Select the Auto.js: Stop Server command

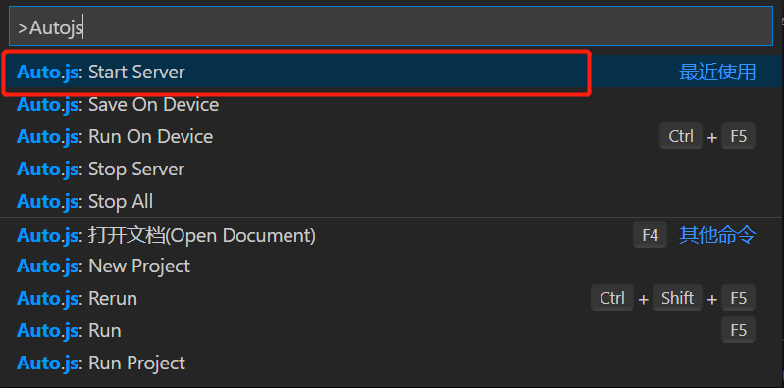(x=391, y=169)
